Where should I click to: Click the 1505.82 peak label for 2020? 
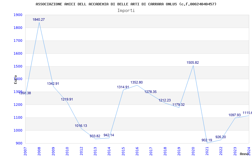pos(193,62)
